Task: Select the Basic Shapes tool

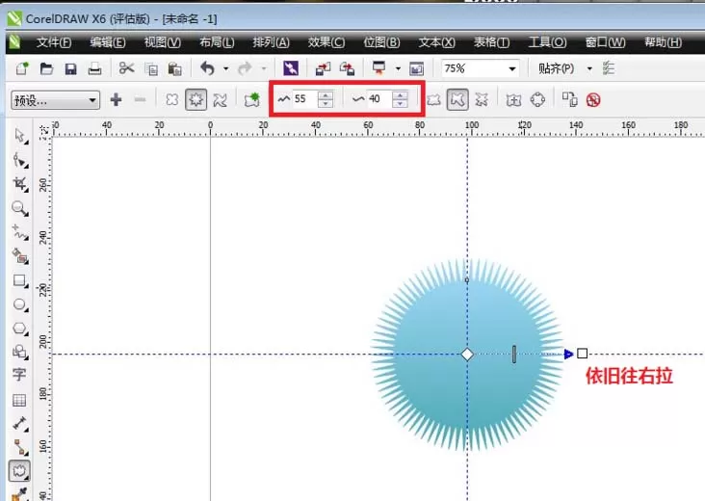Action: (x=20, y=352)
